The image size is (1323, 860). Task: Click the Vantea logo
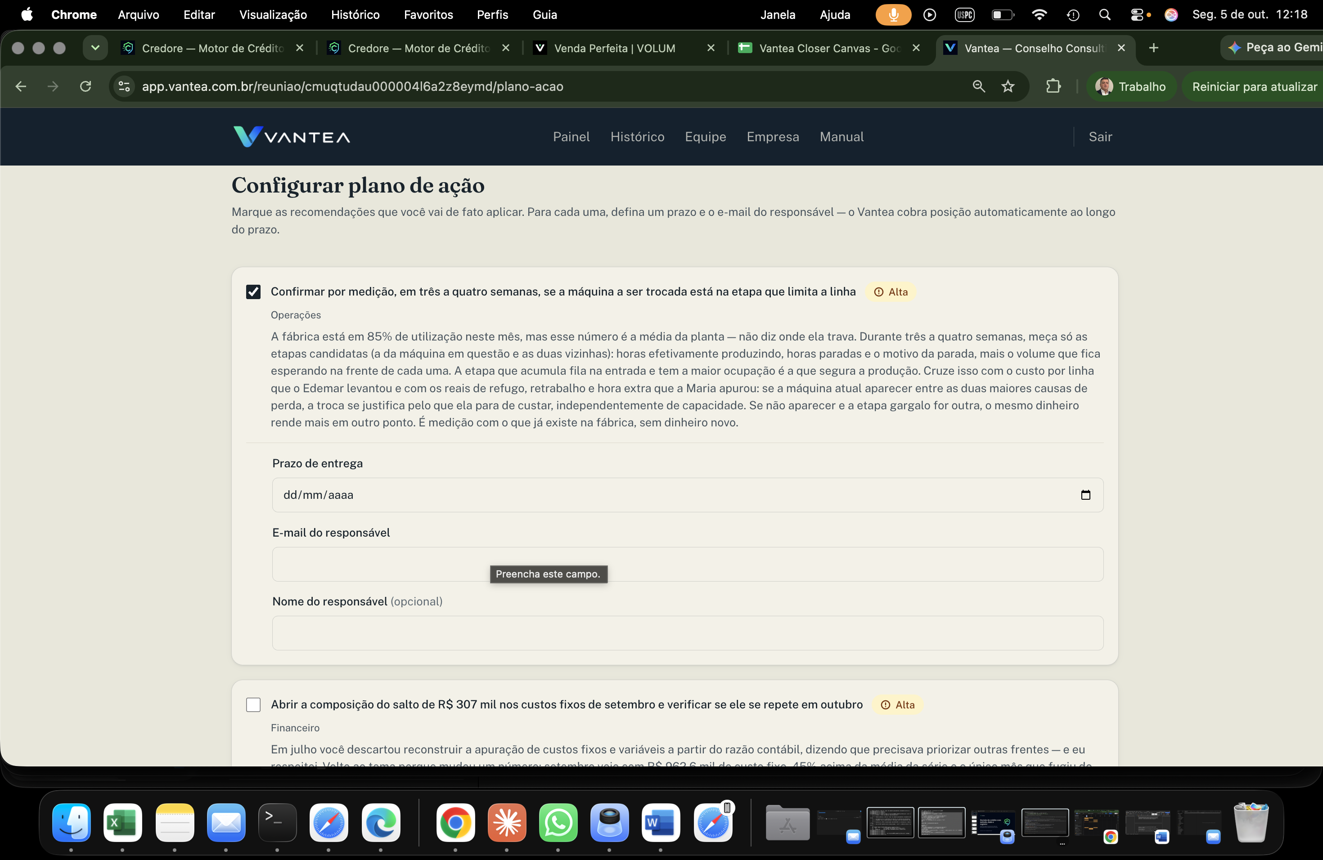tap(291, 137)
